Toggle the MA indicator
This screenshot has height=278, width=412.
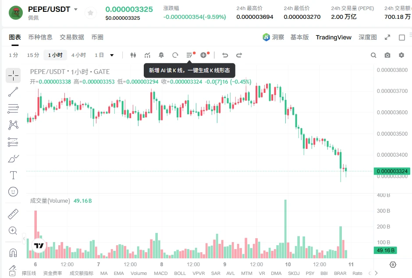coord(104,273)
